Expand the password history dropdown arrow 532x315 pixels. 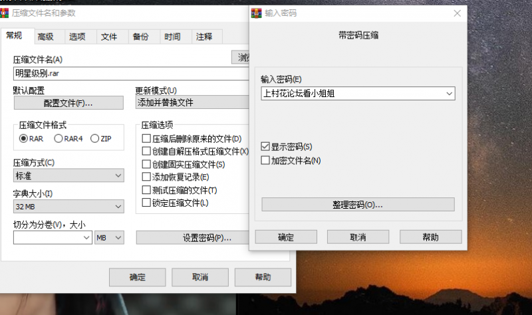449,94
